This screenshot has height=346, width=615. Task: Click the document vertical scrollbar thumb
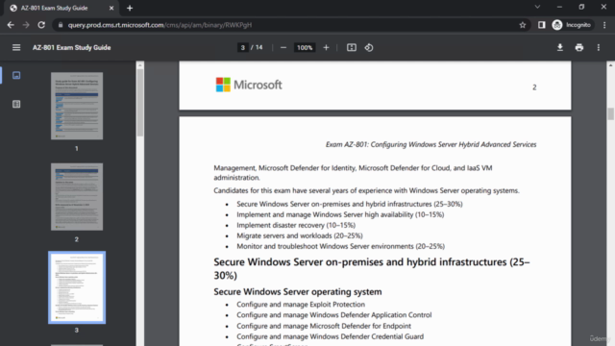tap(610, 113)
